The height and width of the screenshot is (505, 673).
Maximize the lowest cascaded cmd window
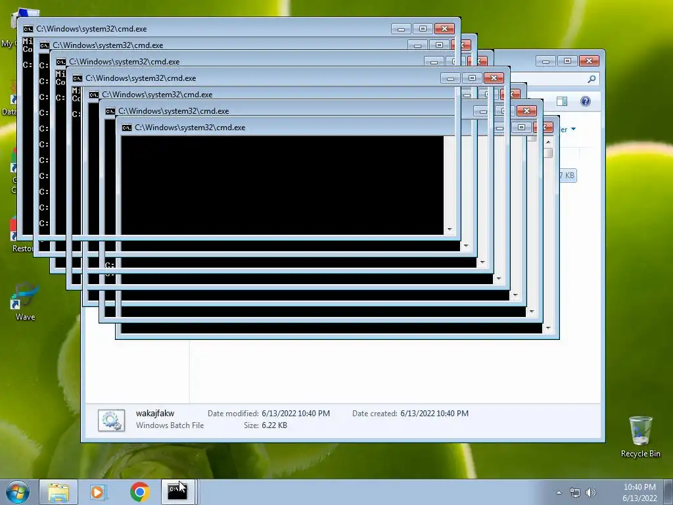tap(521, 127)
